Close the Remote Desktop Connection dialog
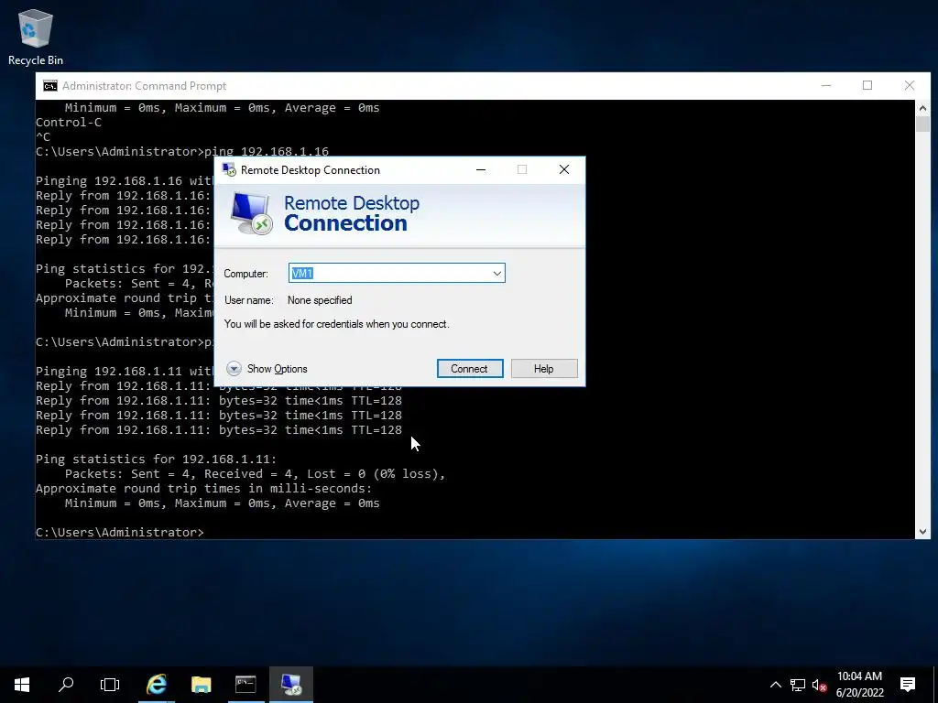The width and height of the screenshot is (938, 703). point(564,169)
